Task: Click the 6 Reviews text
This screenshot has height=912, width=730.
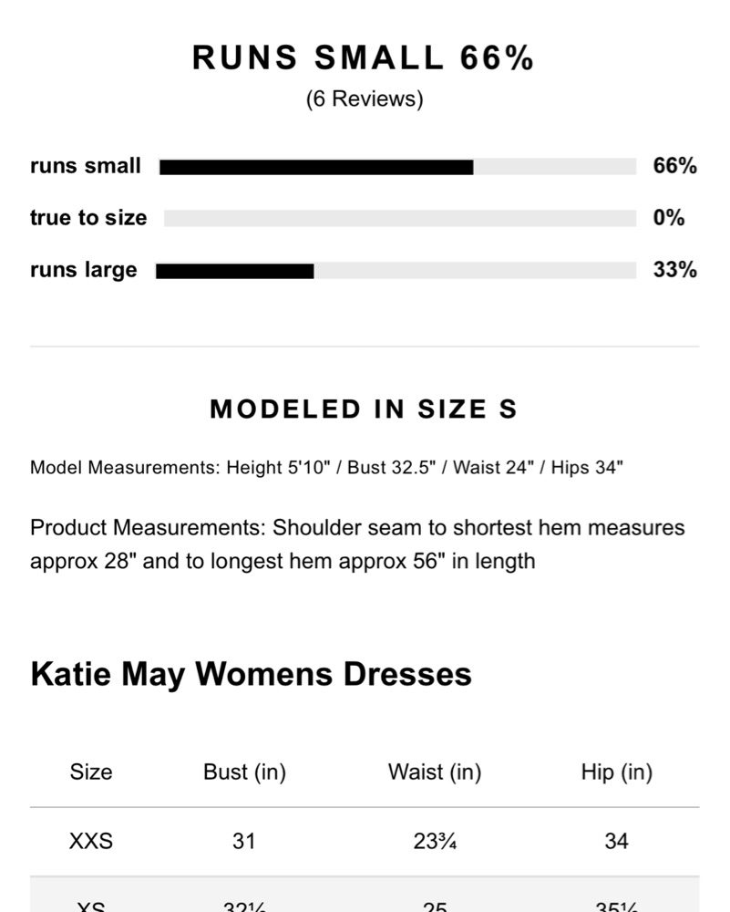Action: (x=365, y=98)
